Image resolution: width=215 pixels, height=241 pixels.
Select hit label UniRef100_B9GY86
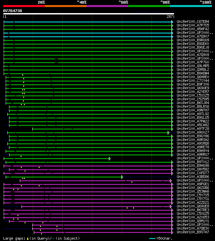click(193, 136)
